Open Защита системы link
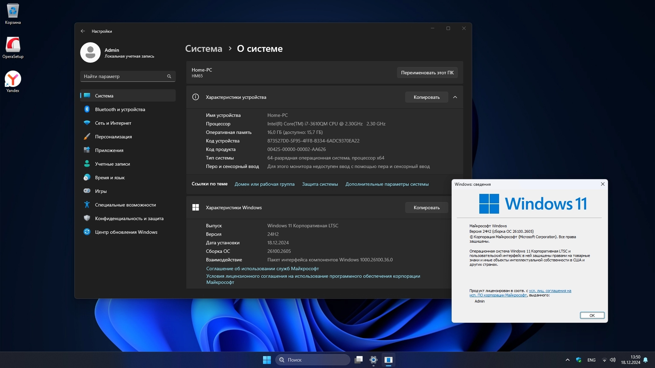Viewport: 655px width, 368px height. 320,184
